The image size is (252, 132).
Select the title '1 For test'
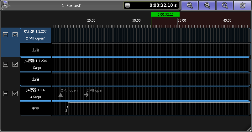(71, 6)
